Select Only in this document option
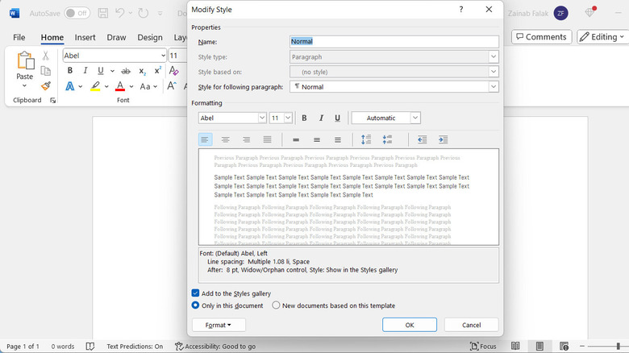 point(196,305)
